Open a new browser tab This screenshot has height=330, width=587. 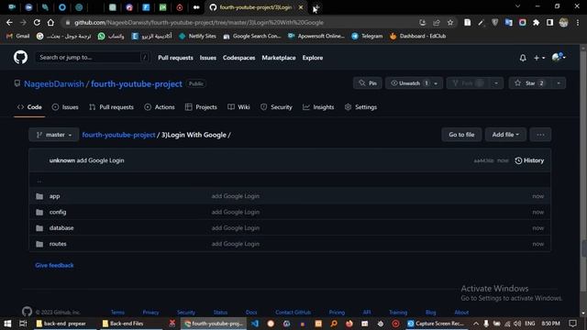pyautogui.click(x=316, y=7)
